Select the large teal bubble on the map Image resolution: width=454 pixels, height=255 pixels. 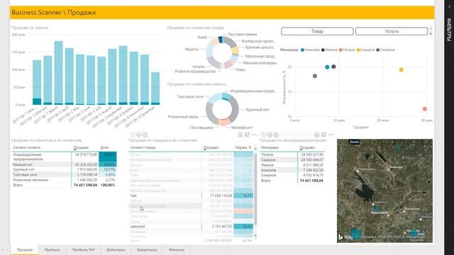coord(355,234)
